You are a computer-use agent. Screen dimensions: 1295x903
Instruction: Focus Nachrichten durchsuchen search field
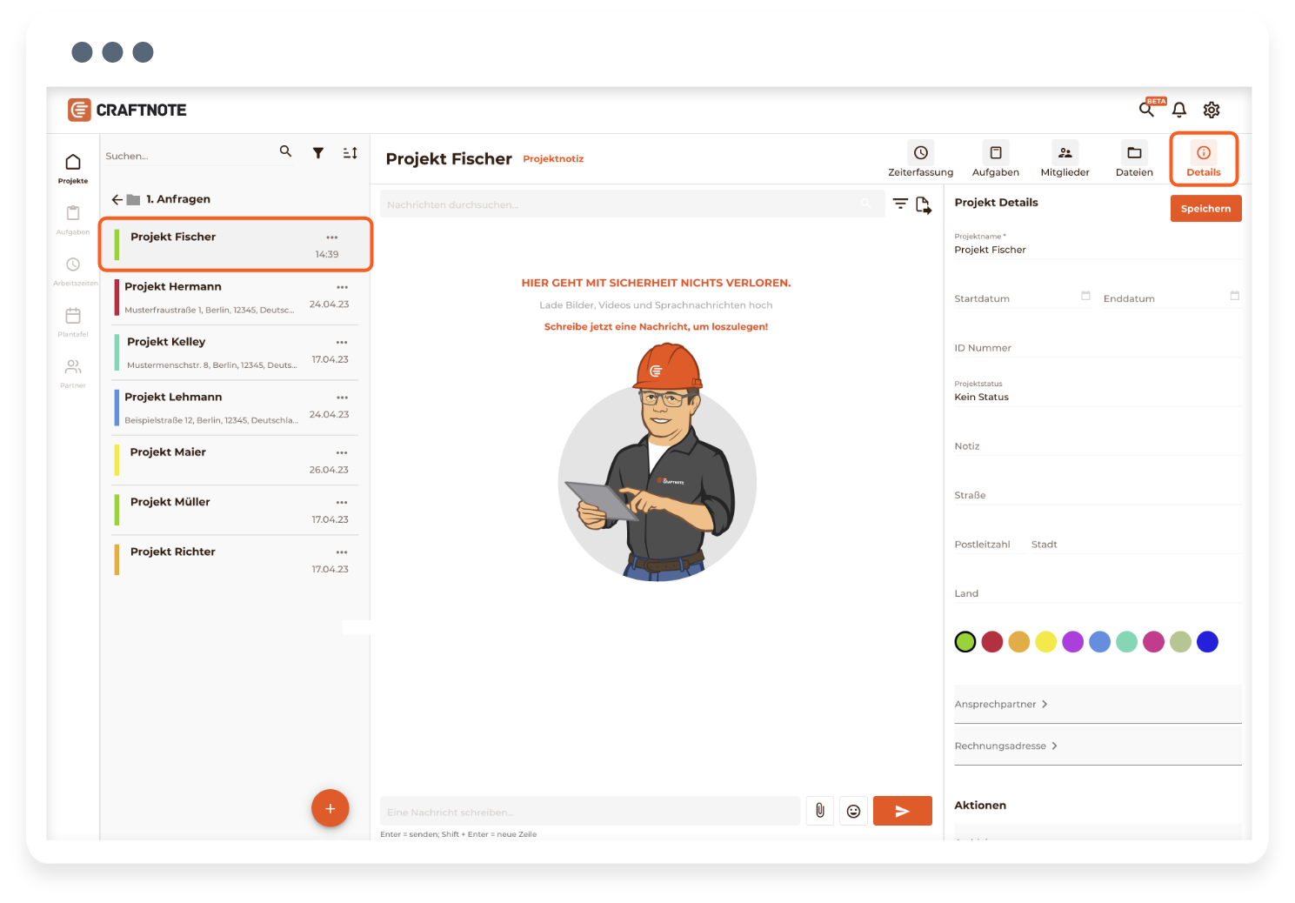click(631, 204)
